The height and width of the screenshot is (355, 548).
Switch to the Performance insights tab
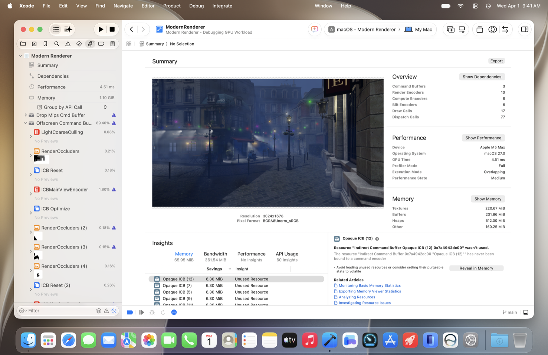point(252,257)
